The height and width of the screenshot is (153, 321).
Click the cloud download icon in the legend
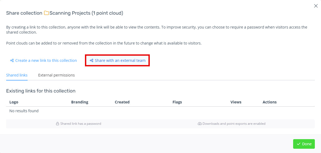click(x=200, y=124)
